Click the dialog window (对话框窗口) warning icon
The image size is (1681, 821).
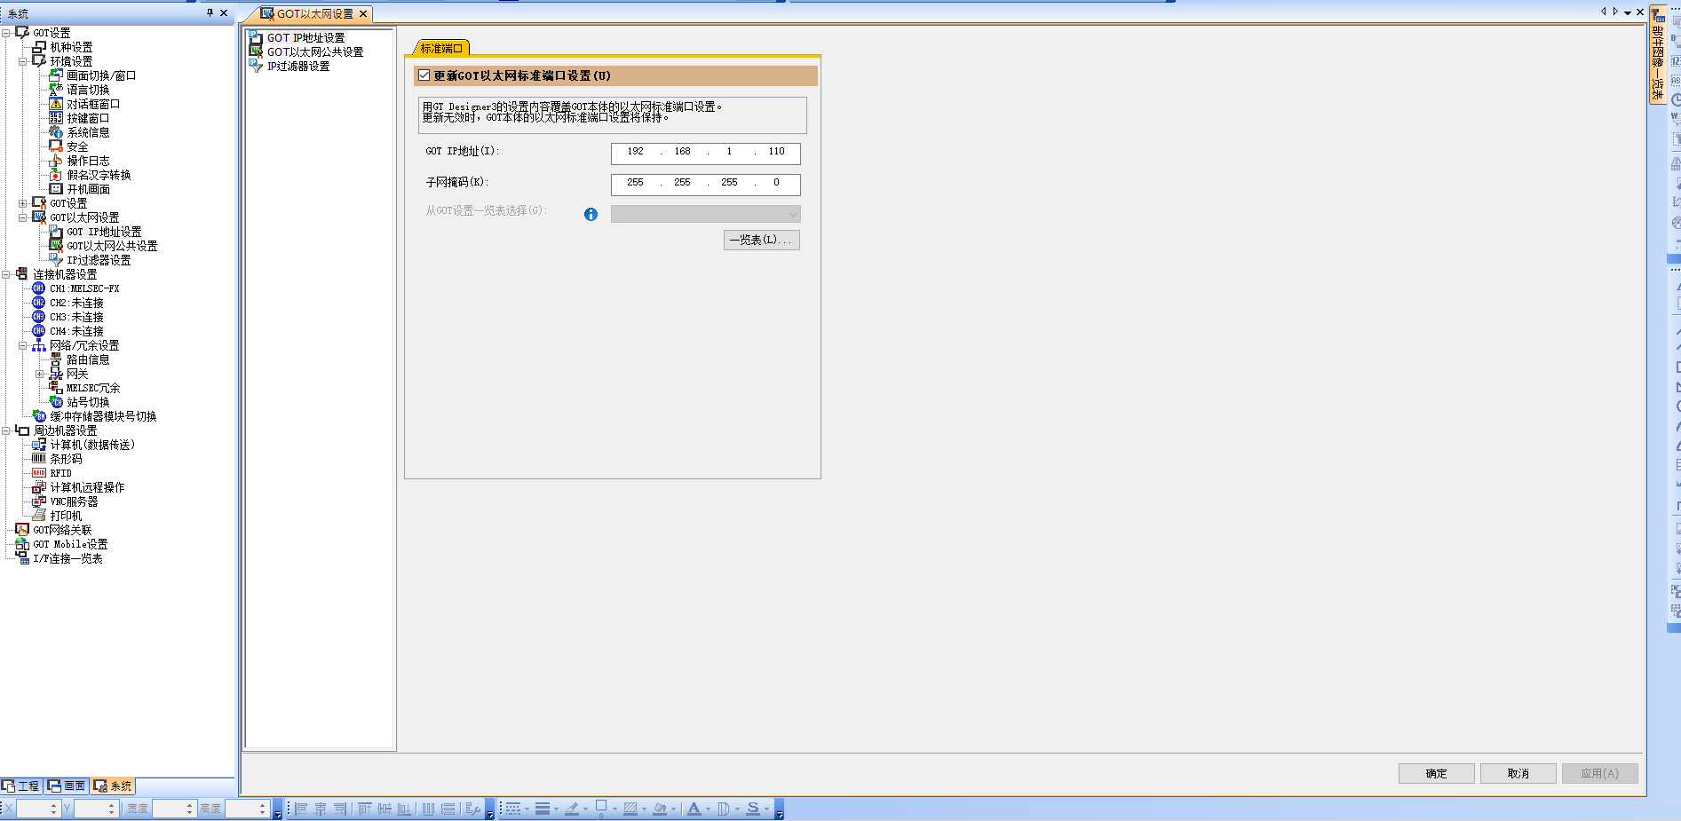point(56,104)
